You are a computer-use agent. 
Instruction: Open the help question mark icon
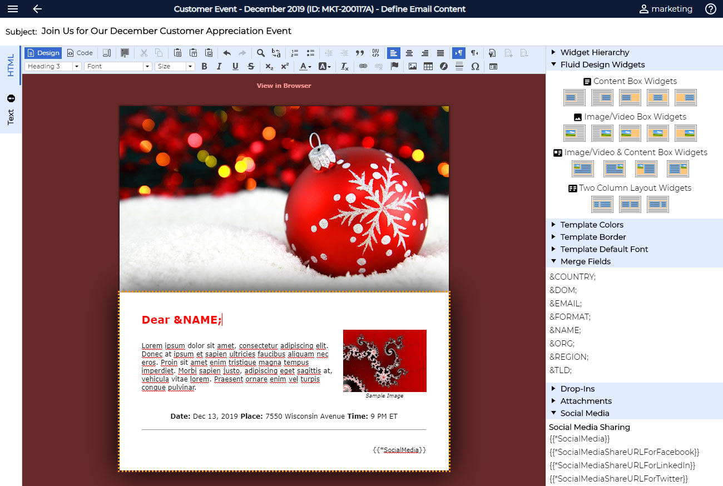[x=710, y=9]
